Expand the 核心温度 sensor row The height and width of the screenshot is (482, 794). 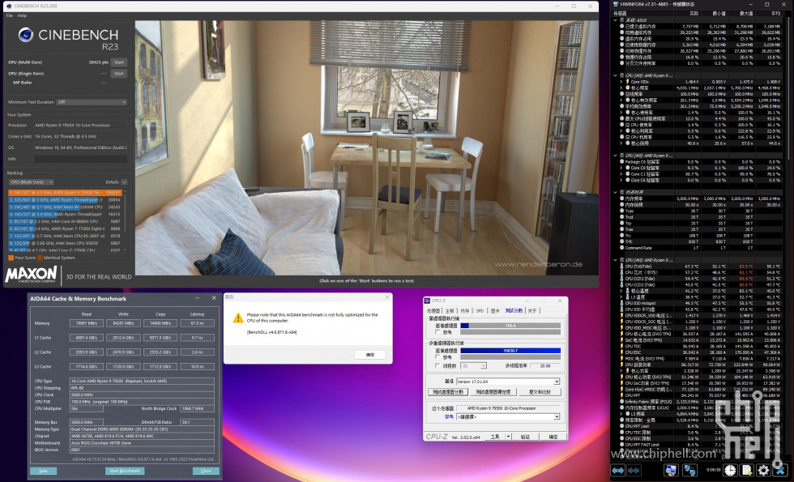point(621,291)
